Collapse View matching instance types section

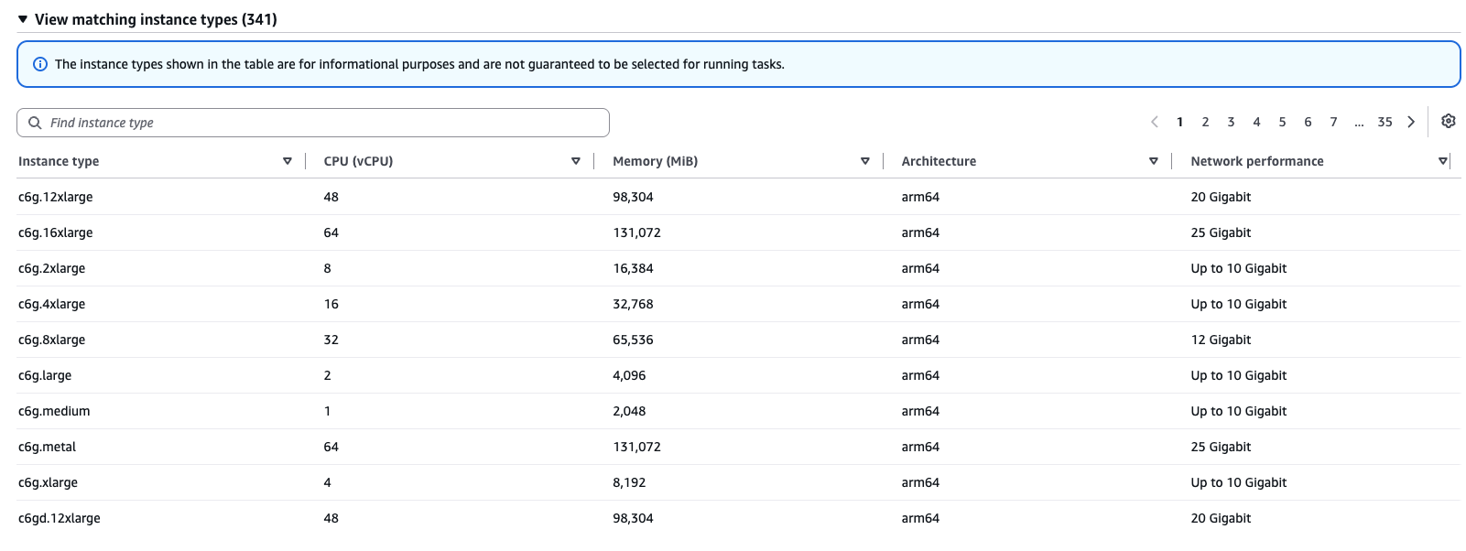click(23, 19)
